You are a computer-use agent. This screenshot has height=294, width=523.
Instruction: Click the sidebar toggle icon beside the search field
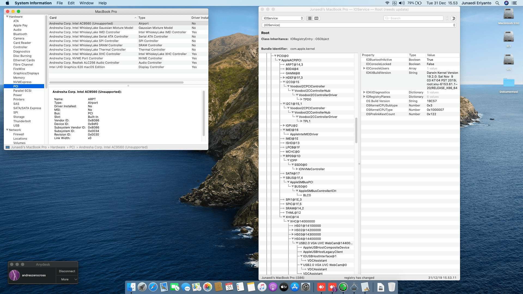click(x=454, y=18)
